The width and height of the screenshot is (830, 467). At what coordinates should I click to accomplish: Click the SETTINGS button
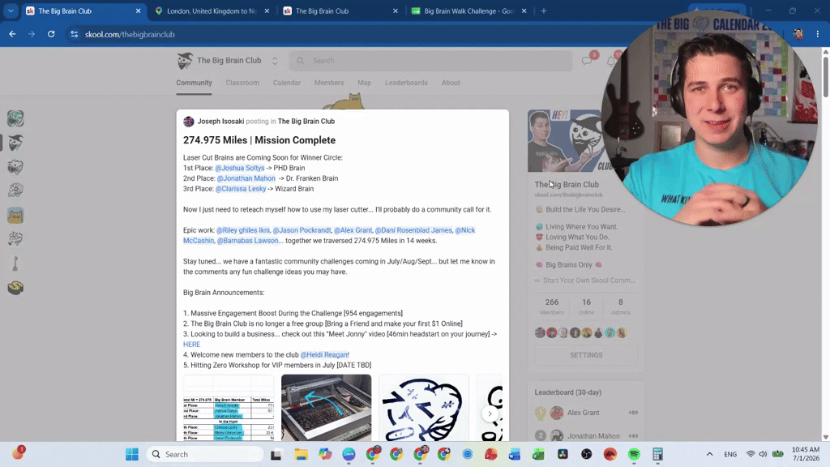[586, 355]
